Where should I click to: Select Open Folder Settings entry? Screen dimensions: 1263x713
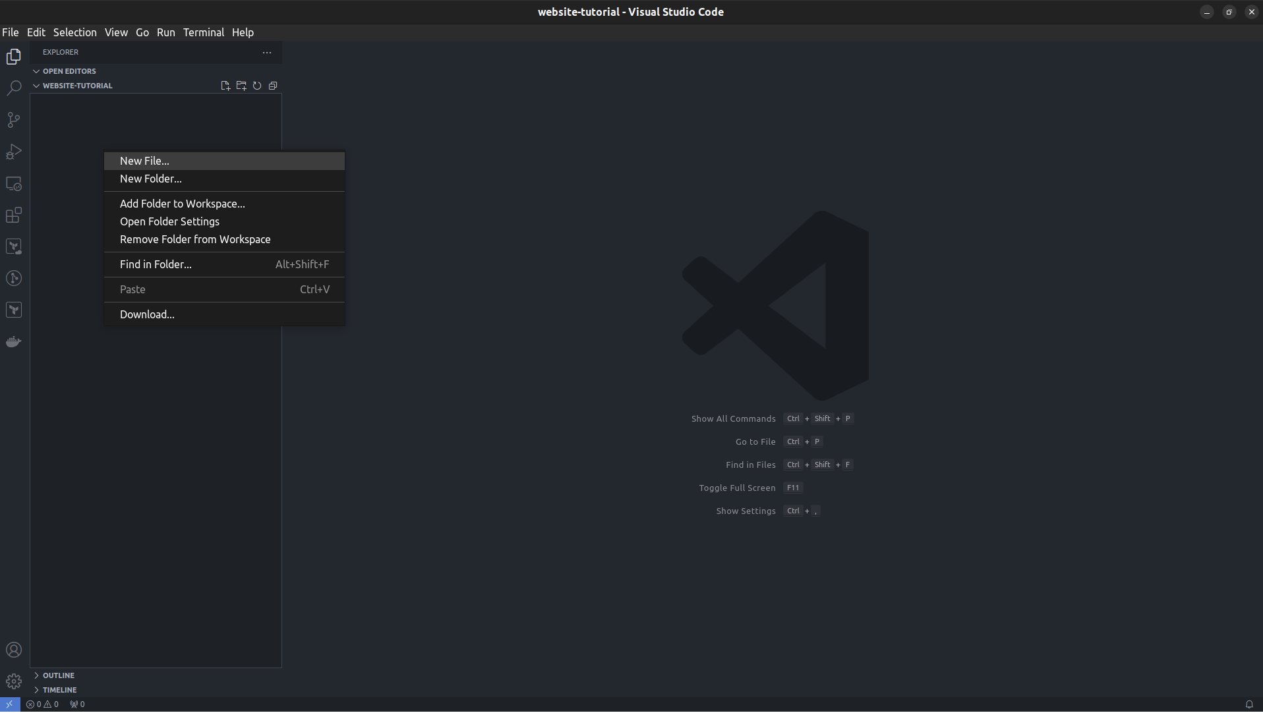[224, 222]
